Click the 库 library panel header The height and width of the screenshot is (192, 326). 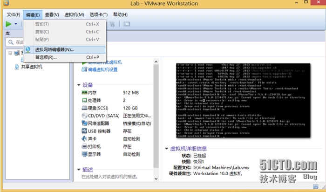pos(8,34)
